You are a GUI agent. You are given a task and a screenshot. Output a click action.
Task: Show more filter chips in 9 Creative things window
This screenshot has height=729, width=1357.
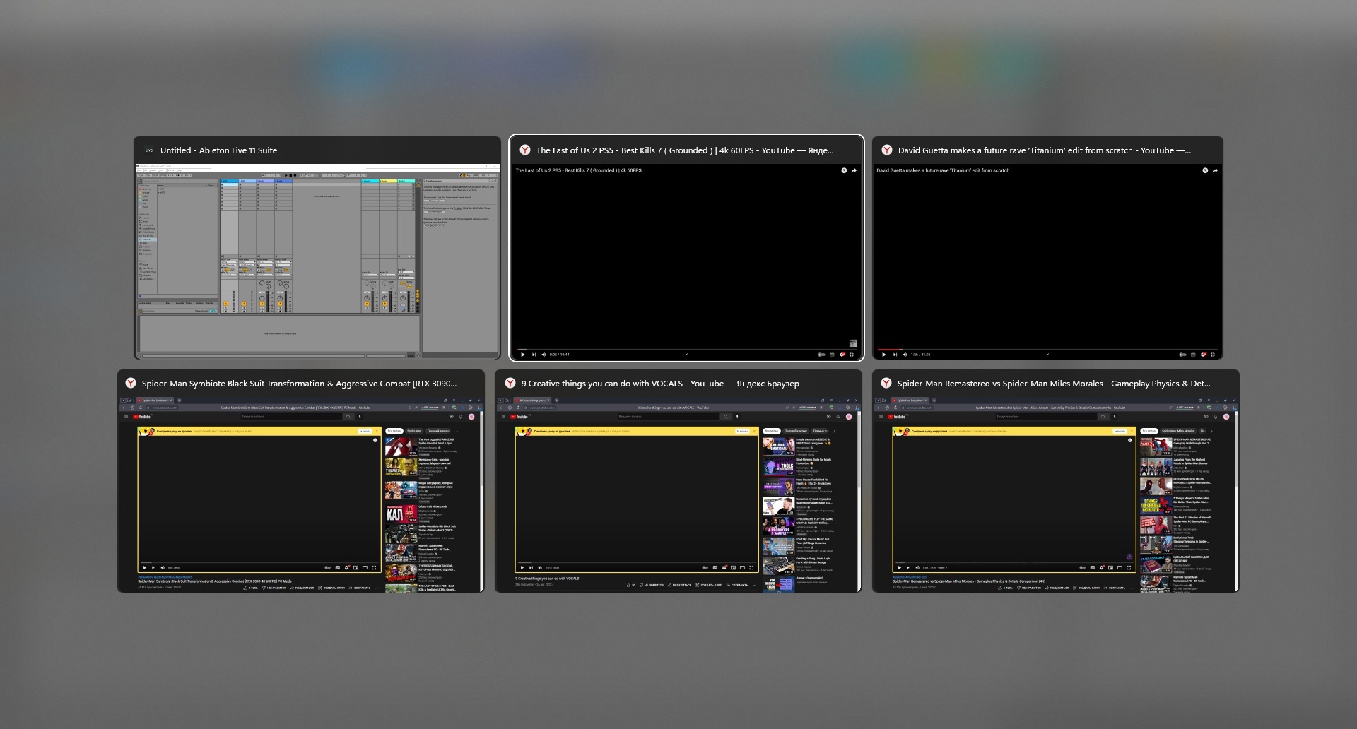click(834, 431)
